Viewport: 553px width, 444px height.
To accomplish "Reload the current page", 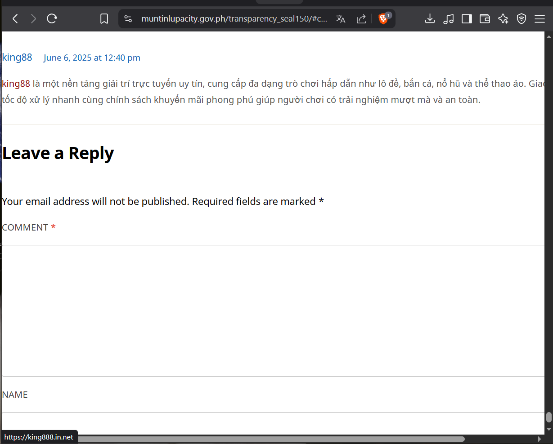I will [x=52, y=18].
